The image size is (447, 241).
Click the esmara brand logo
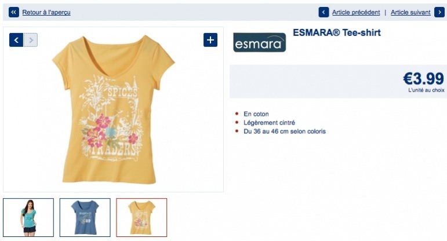tap(259, 42)
